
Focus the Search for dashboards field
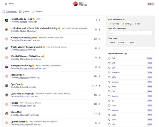coord(130,33)
